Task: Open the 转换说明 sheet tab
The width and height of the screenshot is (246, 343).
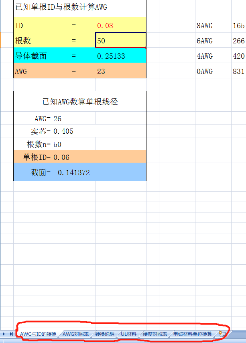Action: [105, 334]
